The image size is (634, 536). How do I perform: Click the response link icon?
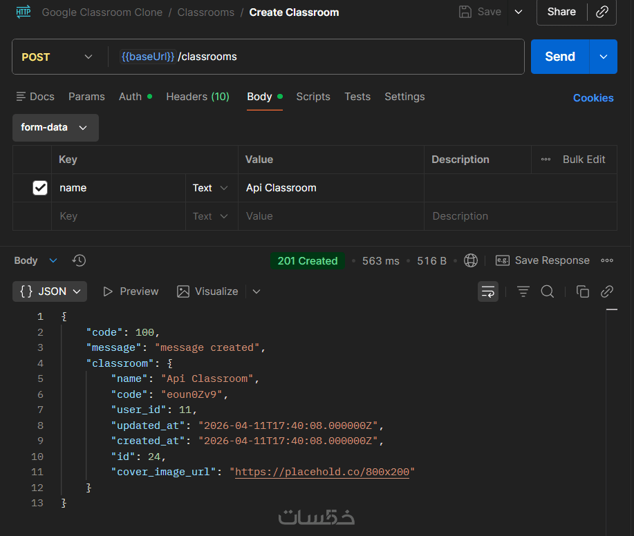pyautogui.click(x=607, y=291)
